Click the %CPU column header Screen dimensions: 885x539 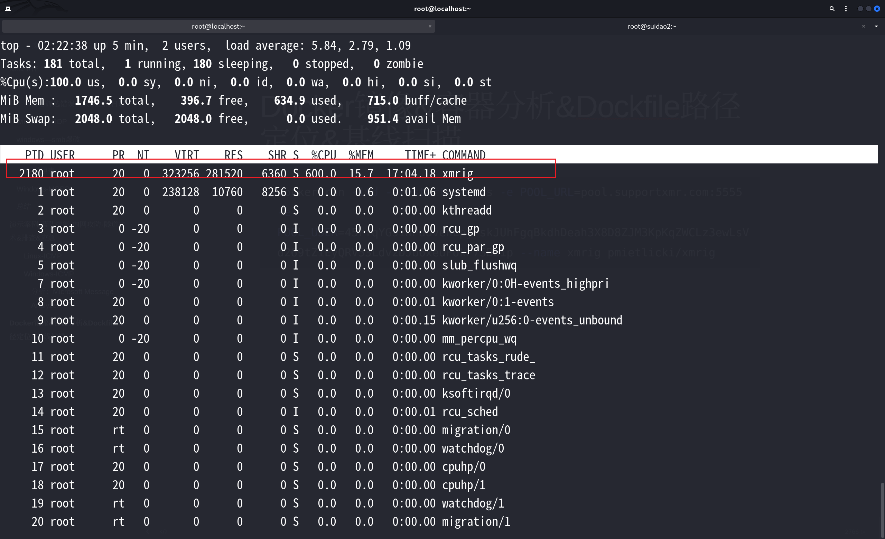coord(323,155)
